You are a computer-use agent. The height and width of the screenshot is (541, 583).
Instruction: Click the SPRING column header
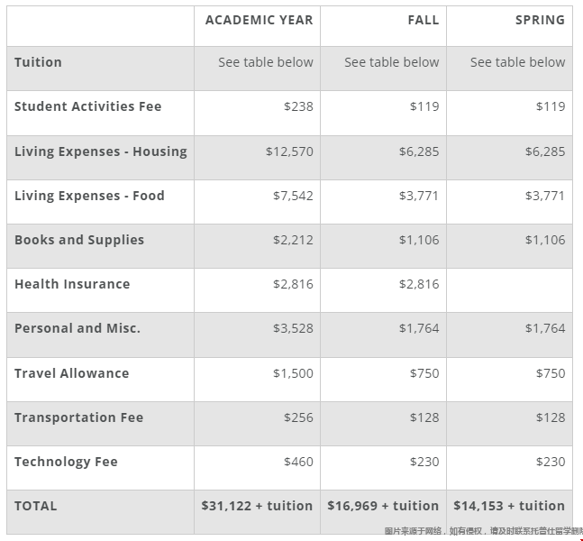(x=540, y=20)
